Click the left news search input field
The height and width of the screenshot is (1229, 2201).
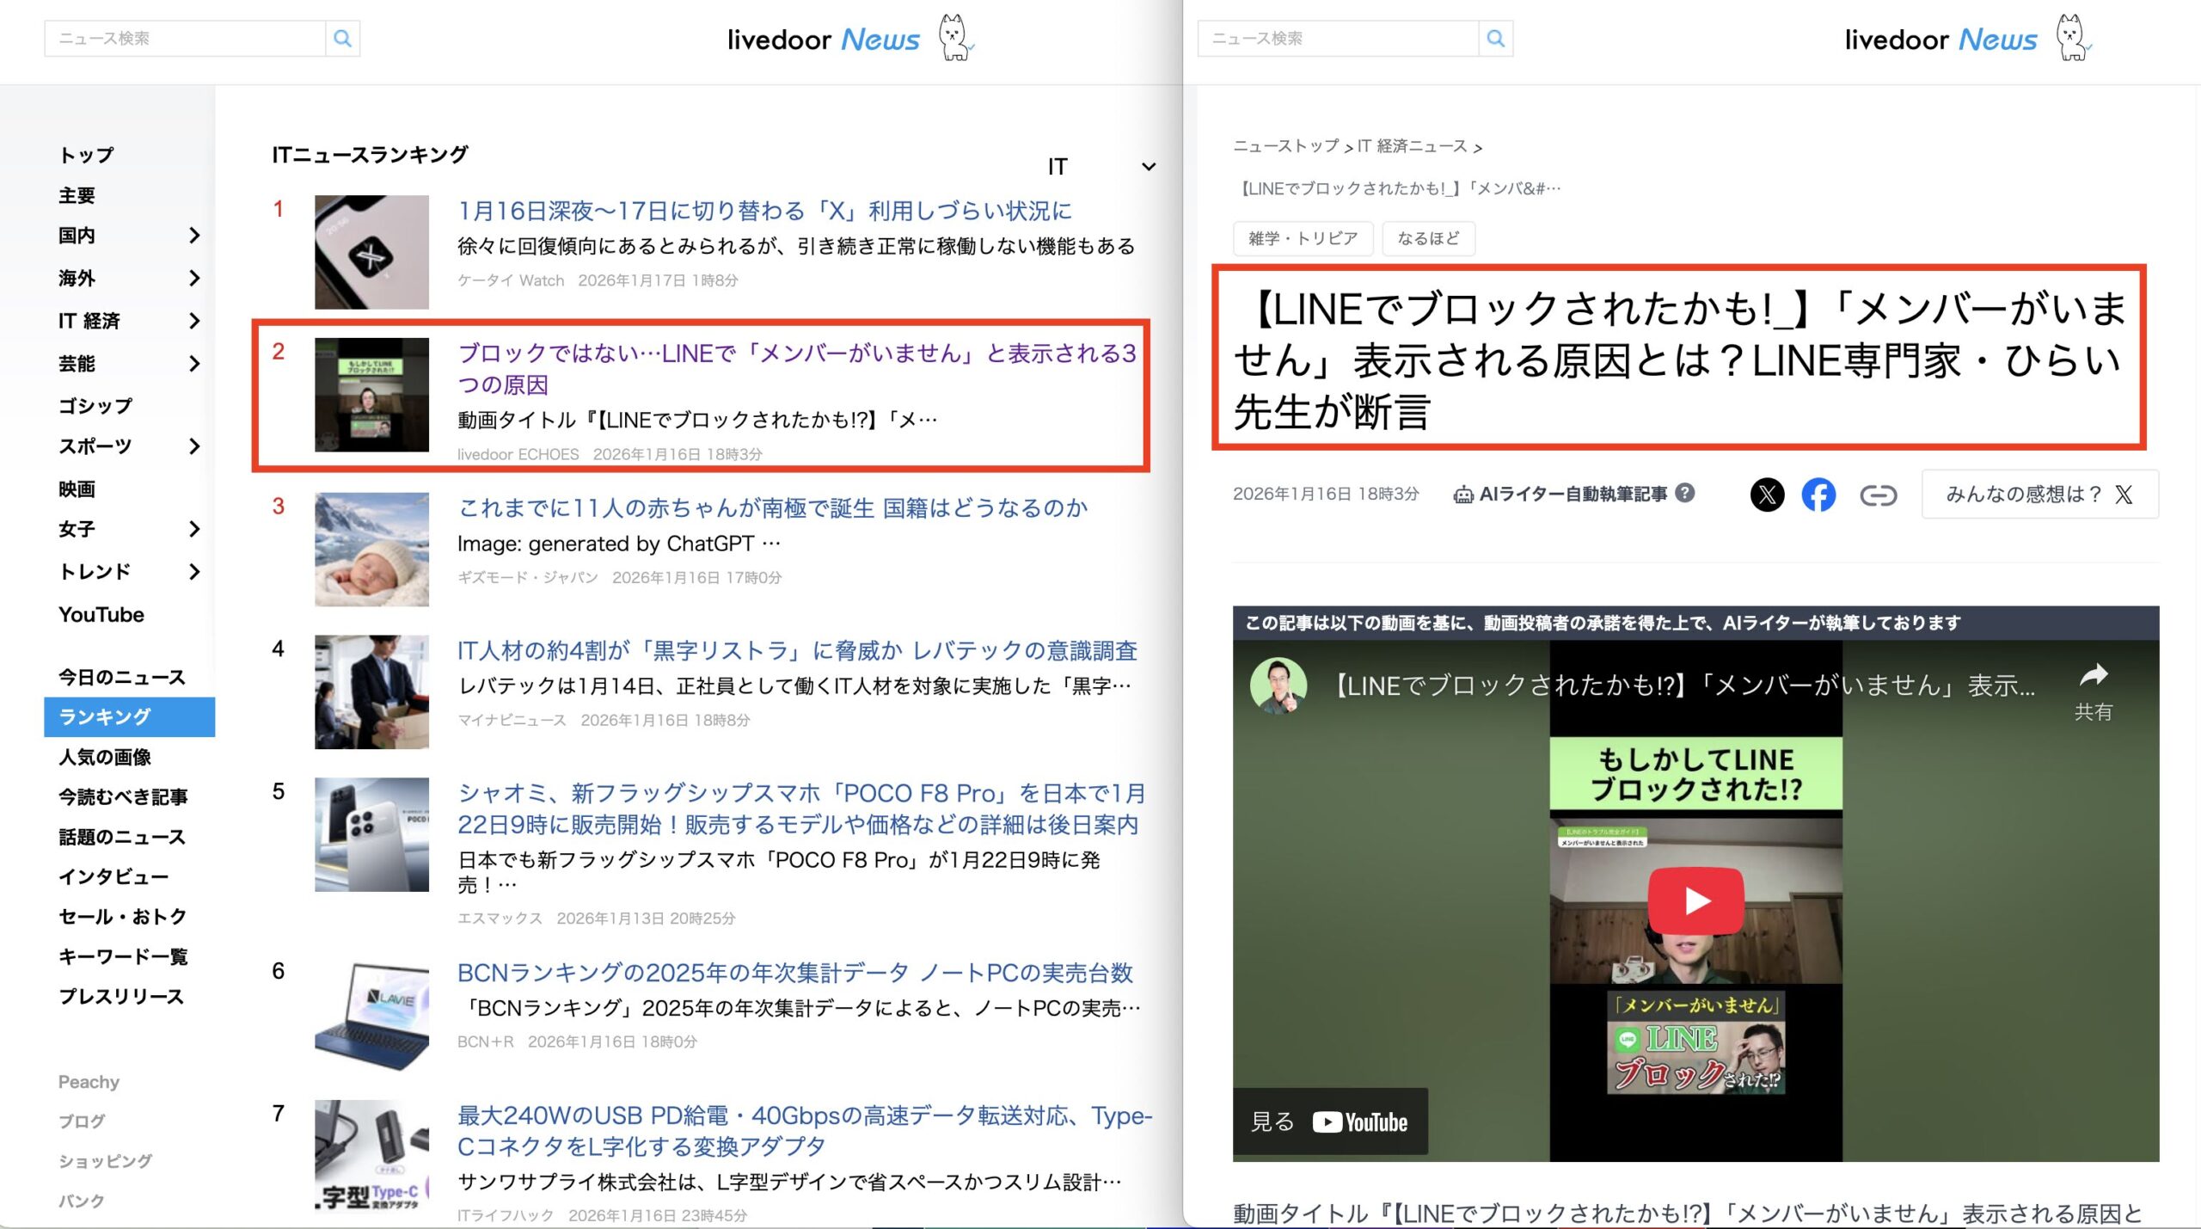tap(185, 39)
